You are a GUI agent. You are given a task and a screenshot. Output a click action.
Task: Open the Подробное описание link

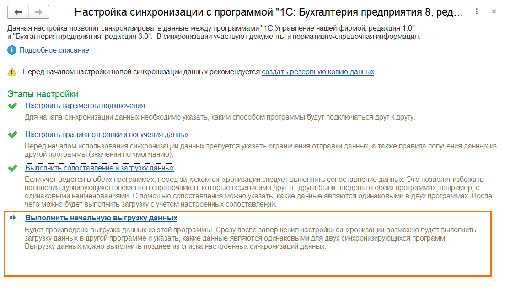(54, 50)
